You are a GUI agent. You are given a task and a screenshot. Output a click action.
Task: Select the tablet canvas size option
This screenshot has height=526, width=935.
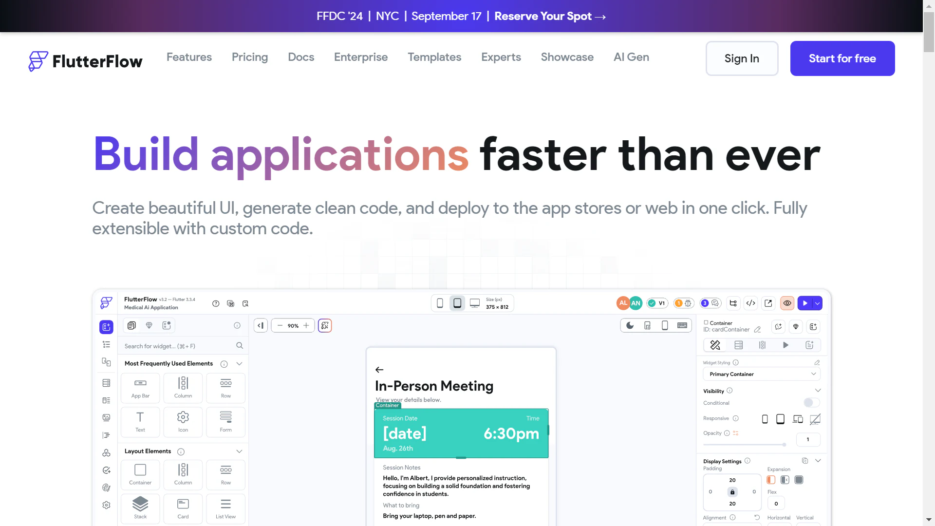click(x=457, y=303)
